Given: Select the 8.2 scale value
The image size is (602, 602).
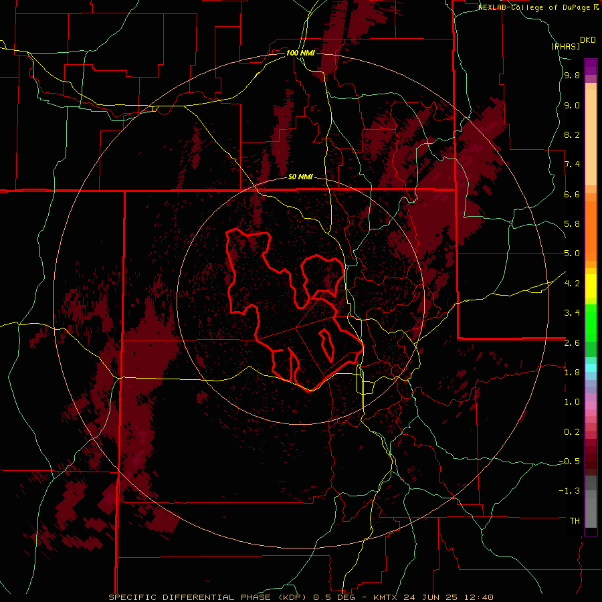Looking at the screenshot, I should (572, 135).
